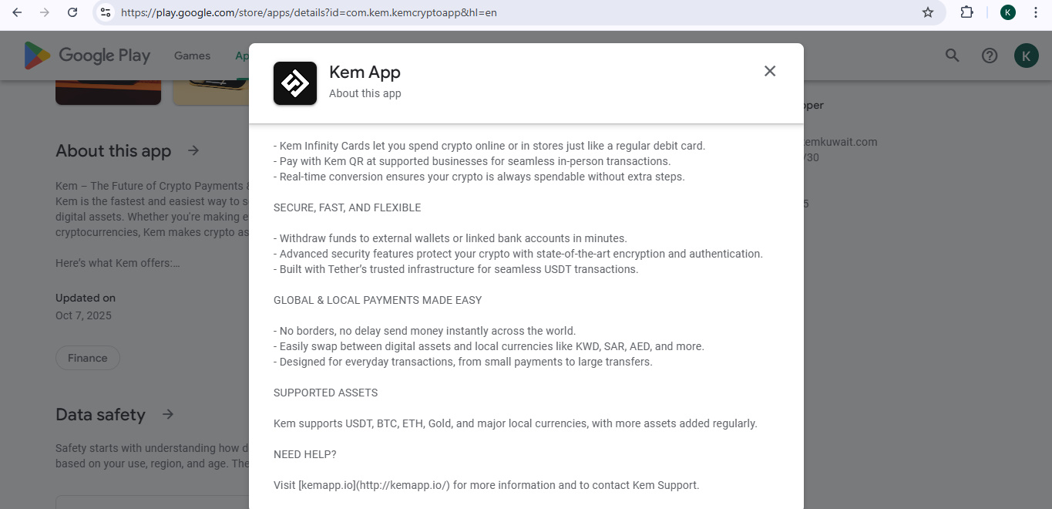
Task: Click the Google Play search icon
Action: pyautogui.click(x=953, y=56)
